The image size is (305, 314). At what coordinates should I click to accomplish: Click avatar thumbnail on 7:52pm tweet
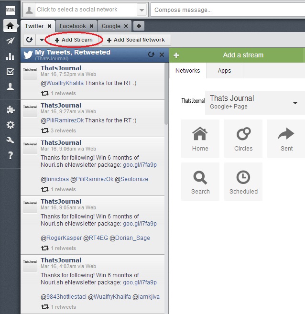(x=30, y=73)
